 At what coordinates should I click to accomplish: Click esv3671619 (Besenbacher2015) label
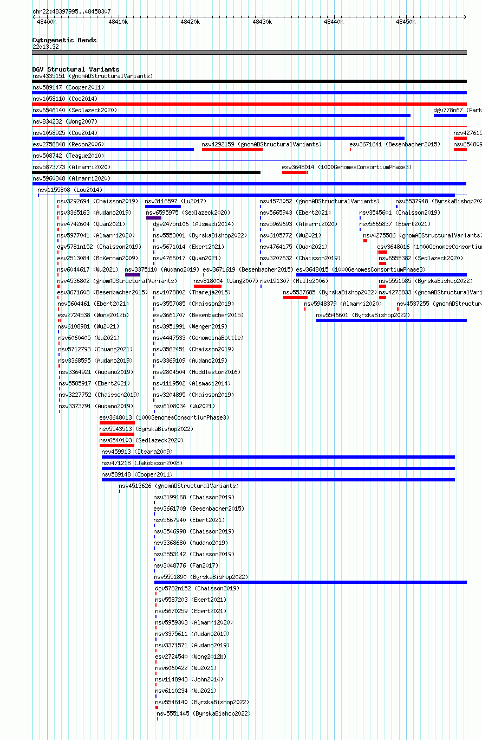(248, 269)
